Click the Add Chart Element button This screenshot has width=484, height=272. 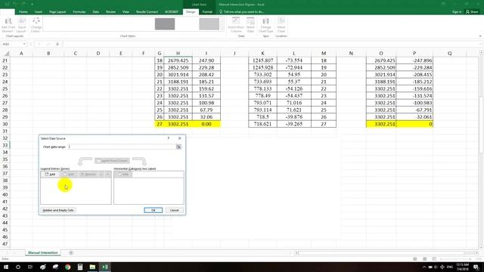pyautogui.click(x=8, y=25)
